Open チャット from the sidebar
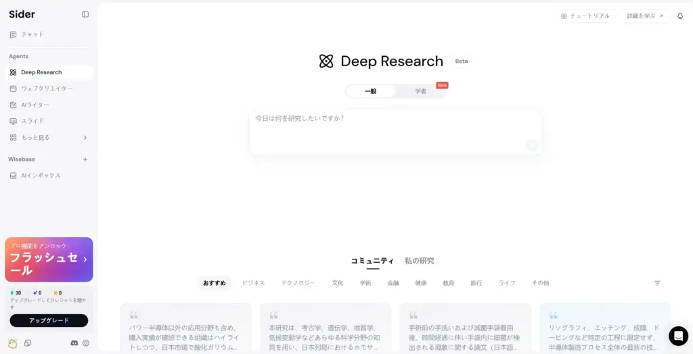The height and width of the screenshot is (354, 693). [49, 34]
